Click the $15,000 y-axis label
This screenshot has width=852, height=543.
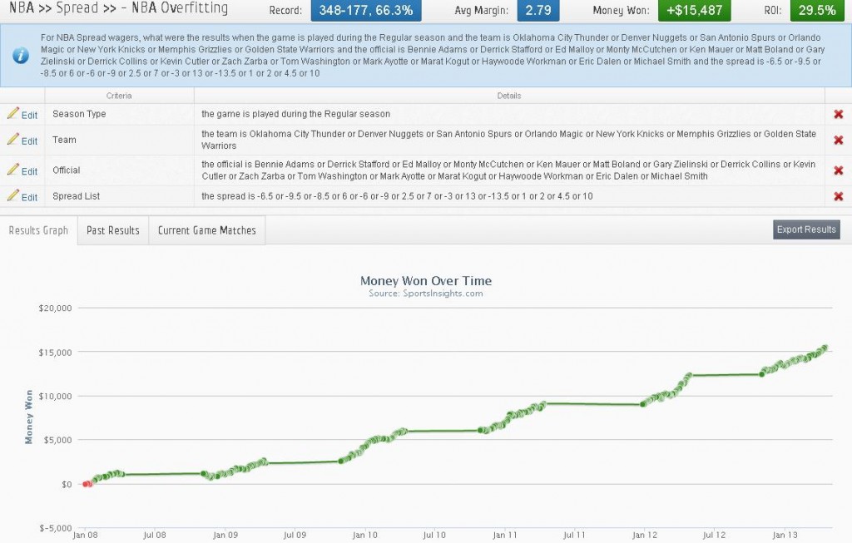[56, 353]
